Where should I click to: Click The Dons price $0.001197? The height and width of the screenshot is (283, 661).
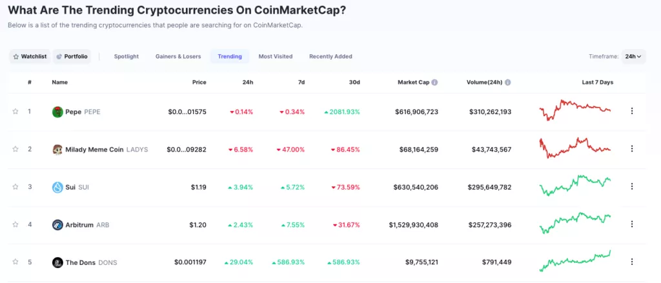tap(190, 262)
